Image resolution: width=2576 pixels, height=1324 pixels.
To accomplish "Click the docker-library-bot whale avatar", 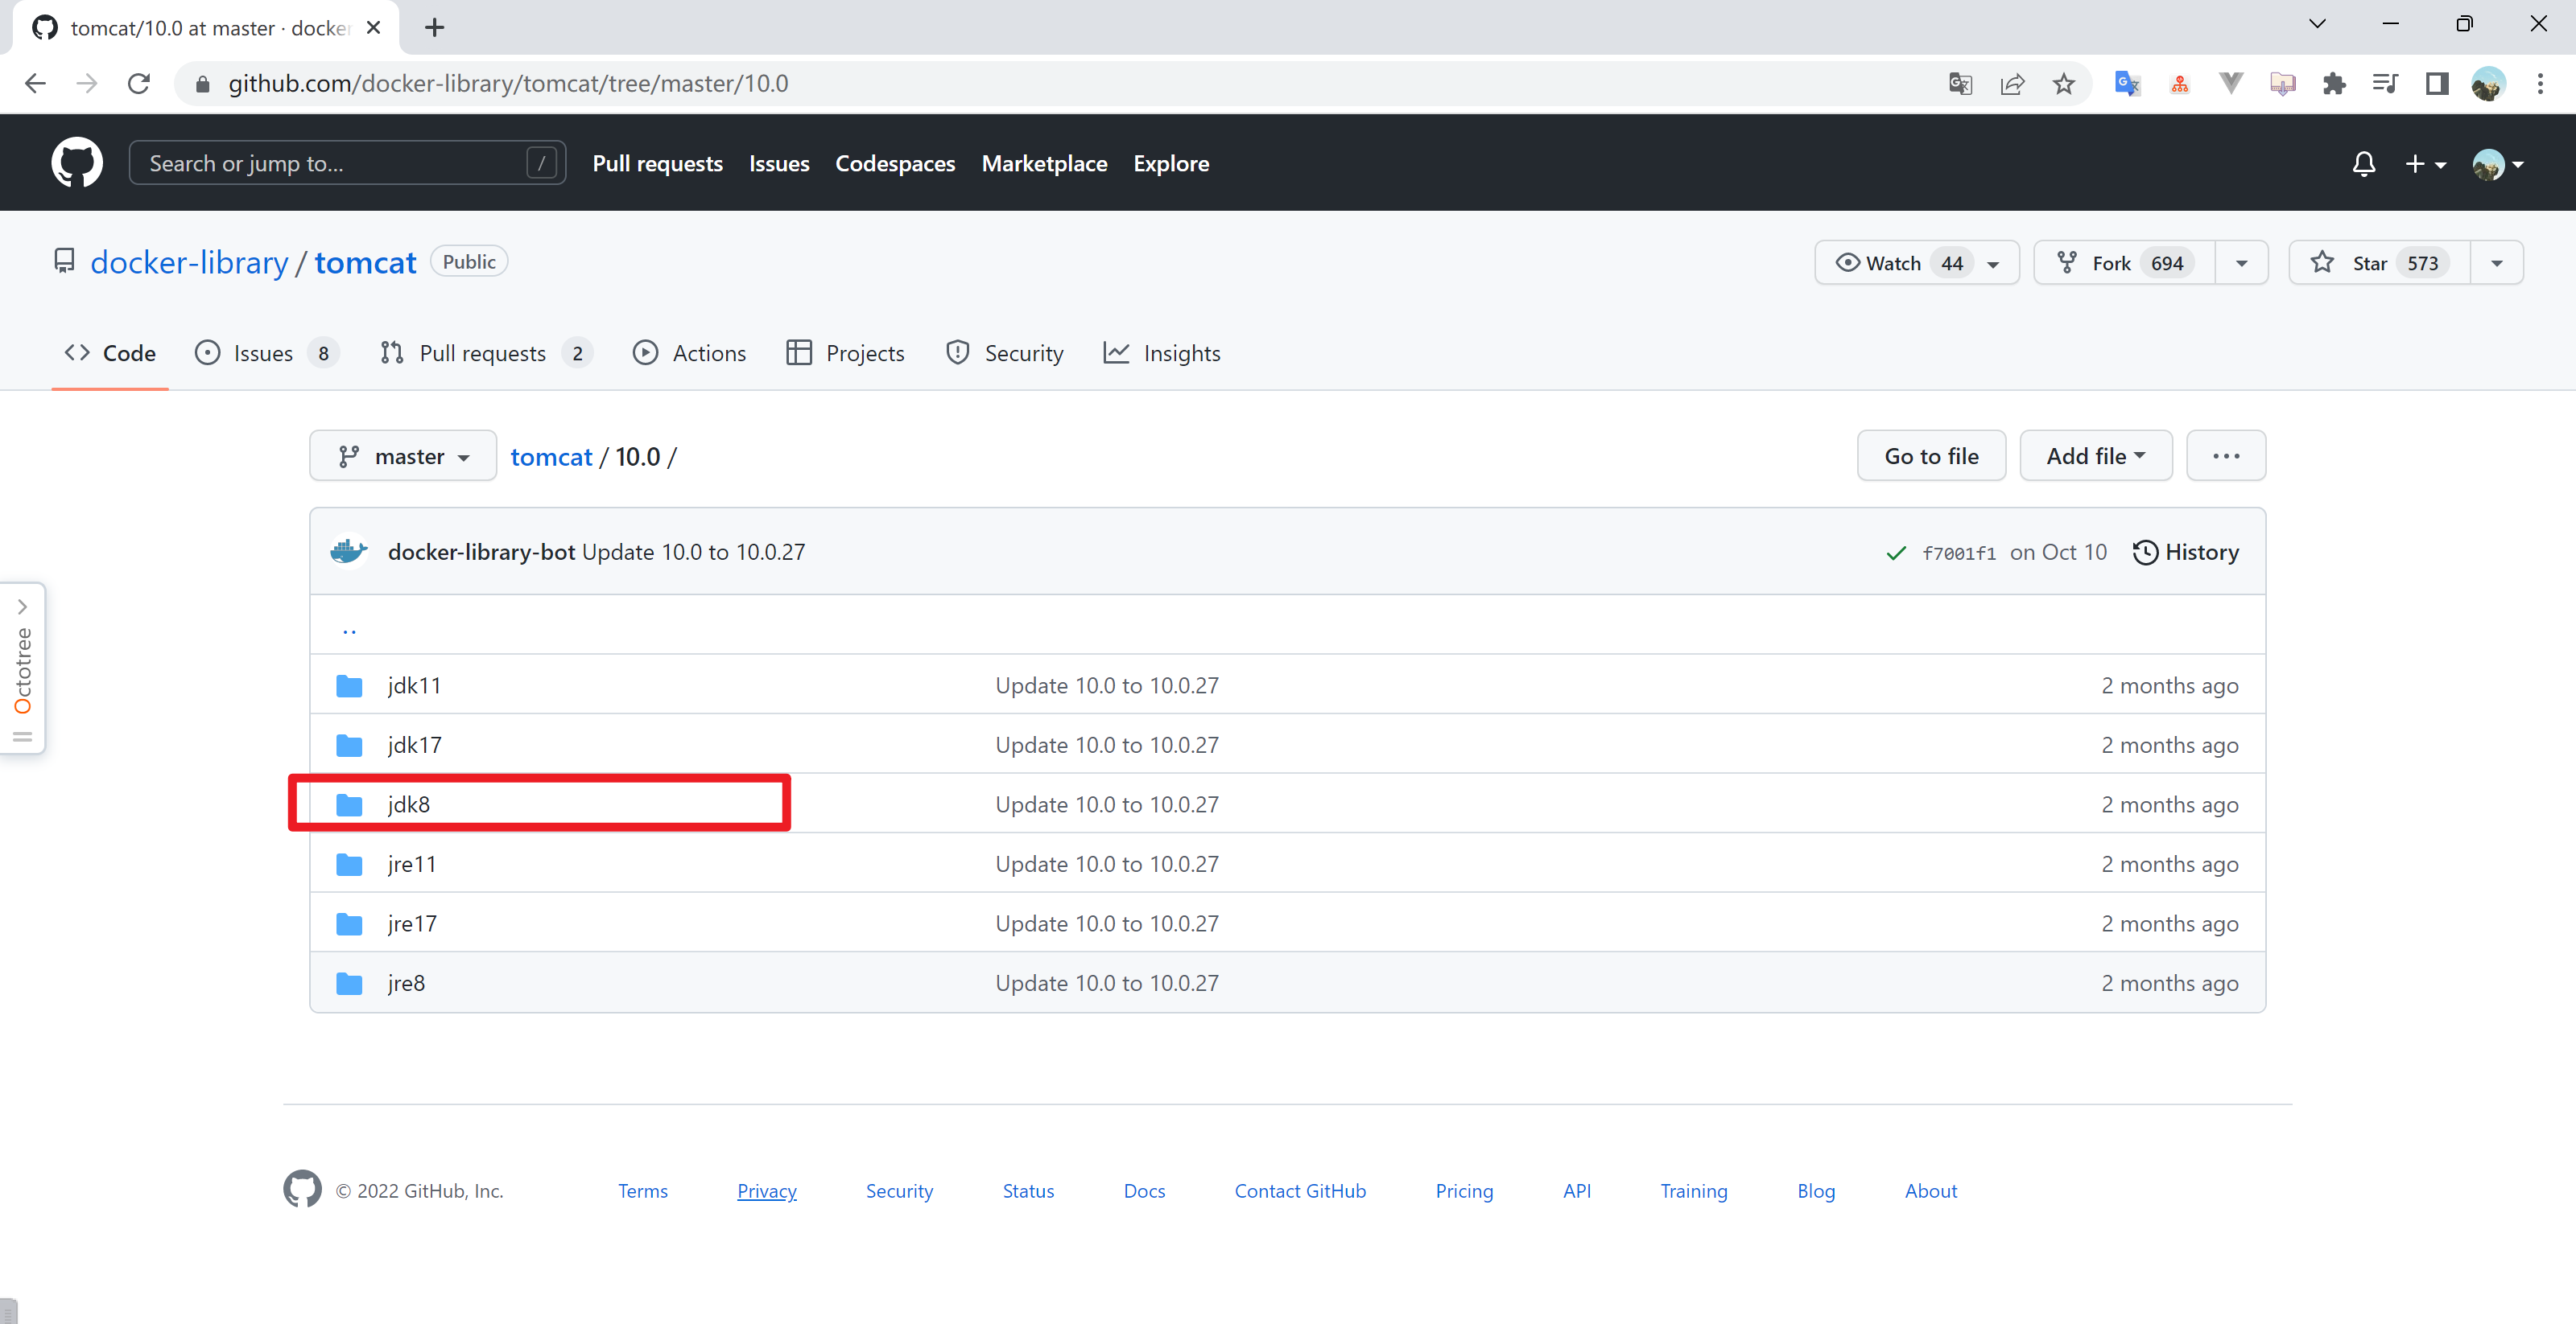I will coord(349,552).
